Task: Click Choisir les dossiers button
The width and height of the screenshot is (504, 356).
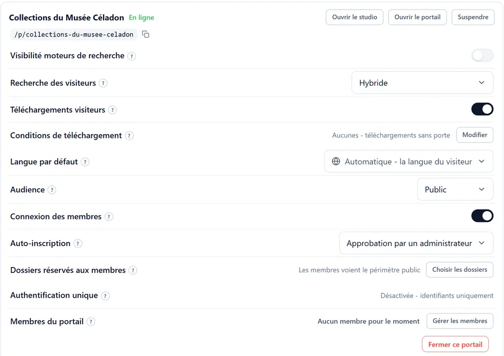Action: pyautogui.click(x=460, y=270)
